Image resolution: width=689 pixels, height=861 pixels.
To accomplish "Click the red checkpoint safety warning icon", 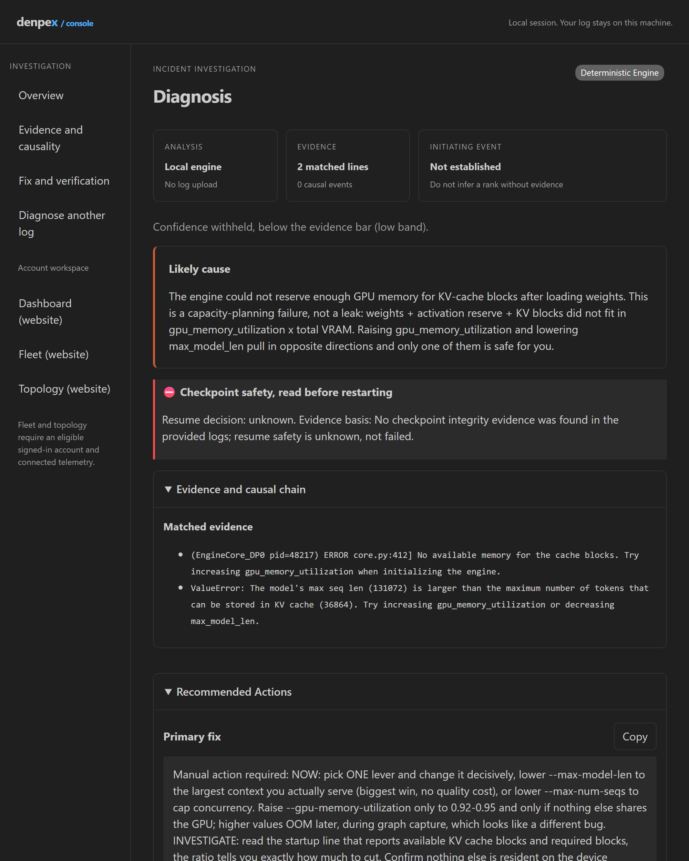I will point(169,392).
